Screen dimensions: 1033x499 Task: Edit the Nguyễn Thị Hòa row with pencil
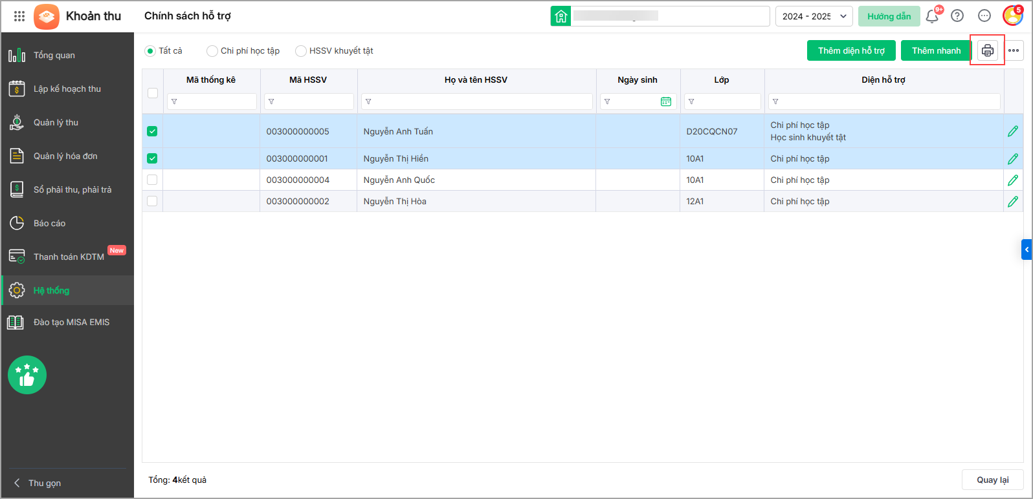[x=1013, y=202]
